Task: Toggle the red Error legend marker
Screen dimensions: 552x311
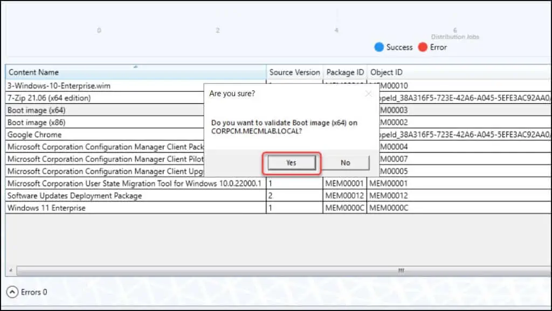Action: 423,47
